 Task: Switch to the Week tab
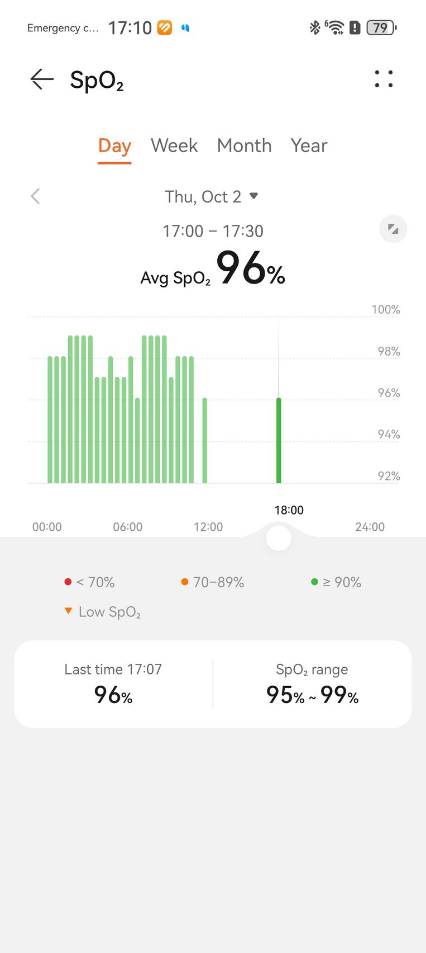tap(174, 145)
